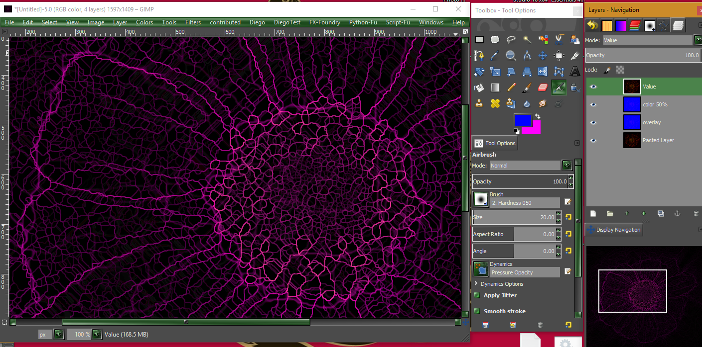Toggle visibility of color 50% layer

click(x=593, y=104)
